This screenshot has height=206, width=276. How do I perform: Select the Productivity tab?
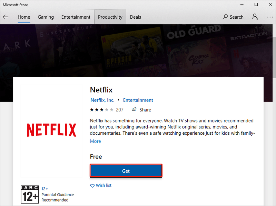pos(110,17)
